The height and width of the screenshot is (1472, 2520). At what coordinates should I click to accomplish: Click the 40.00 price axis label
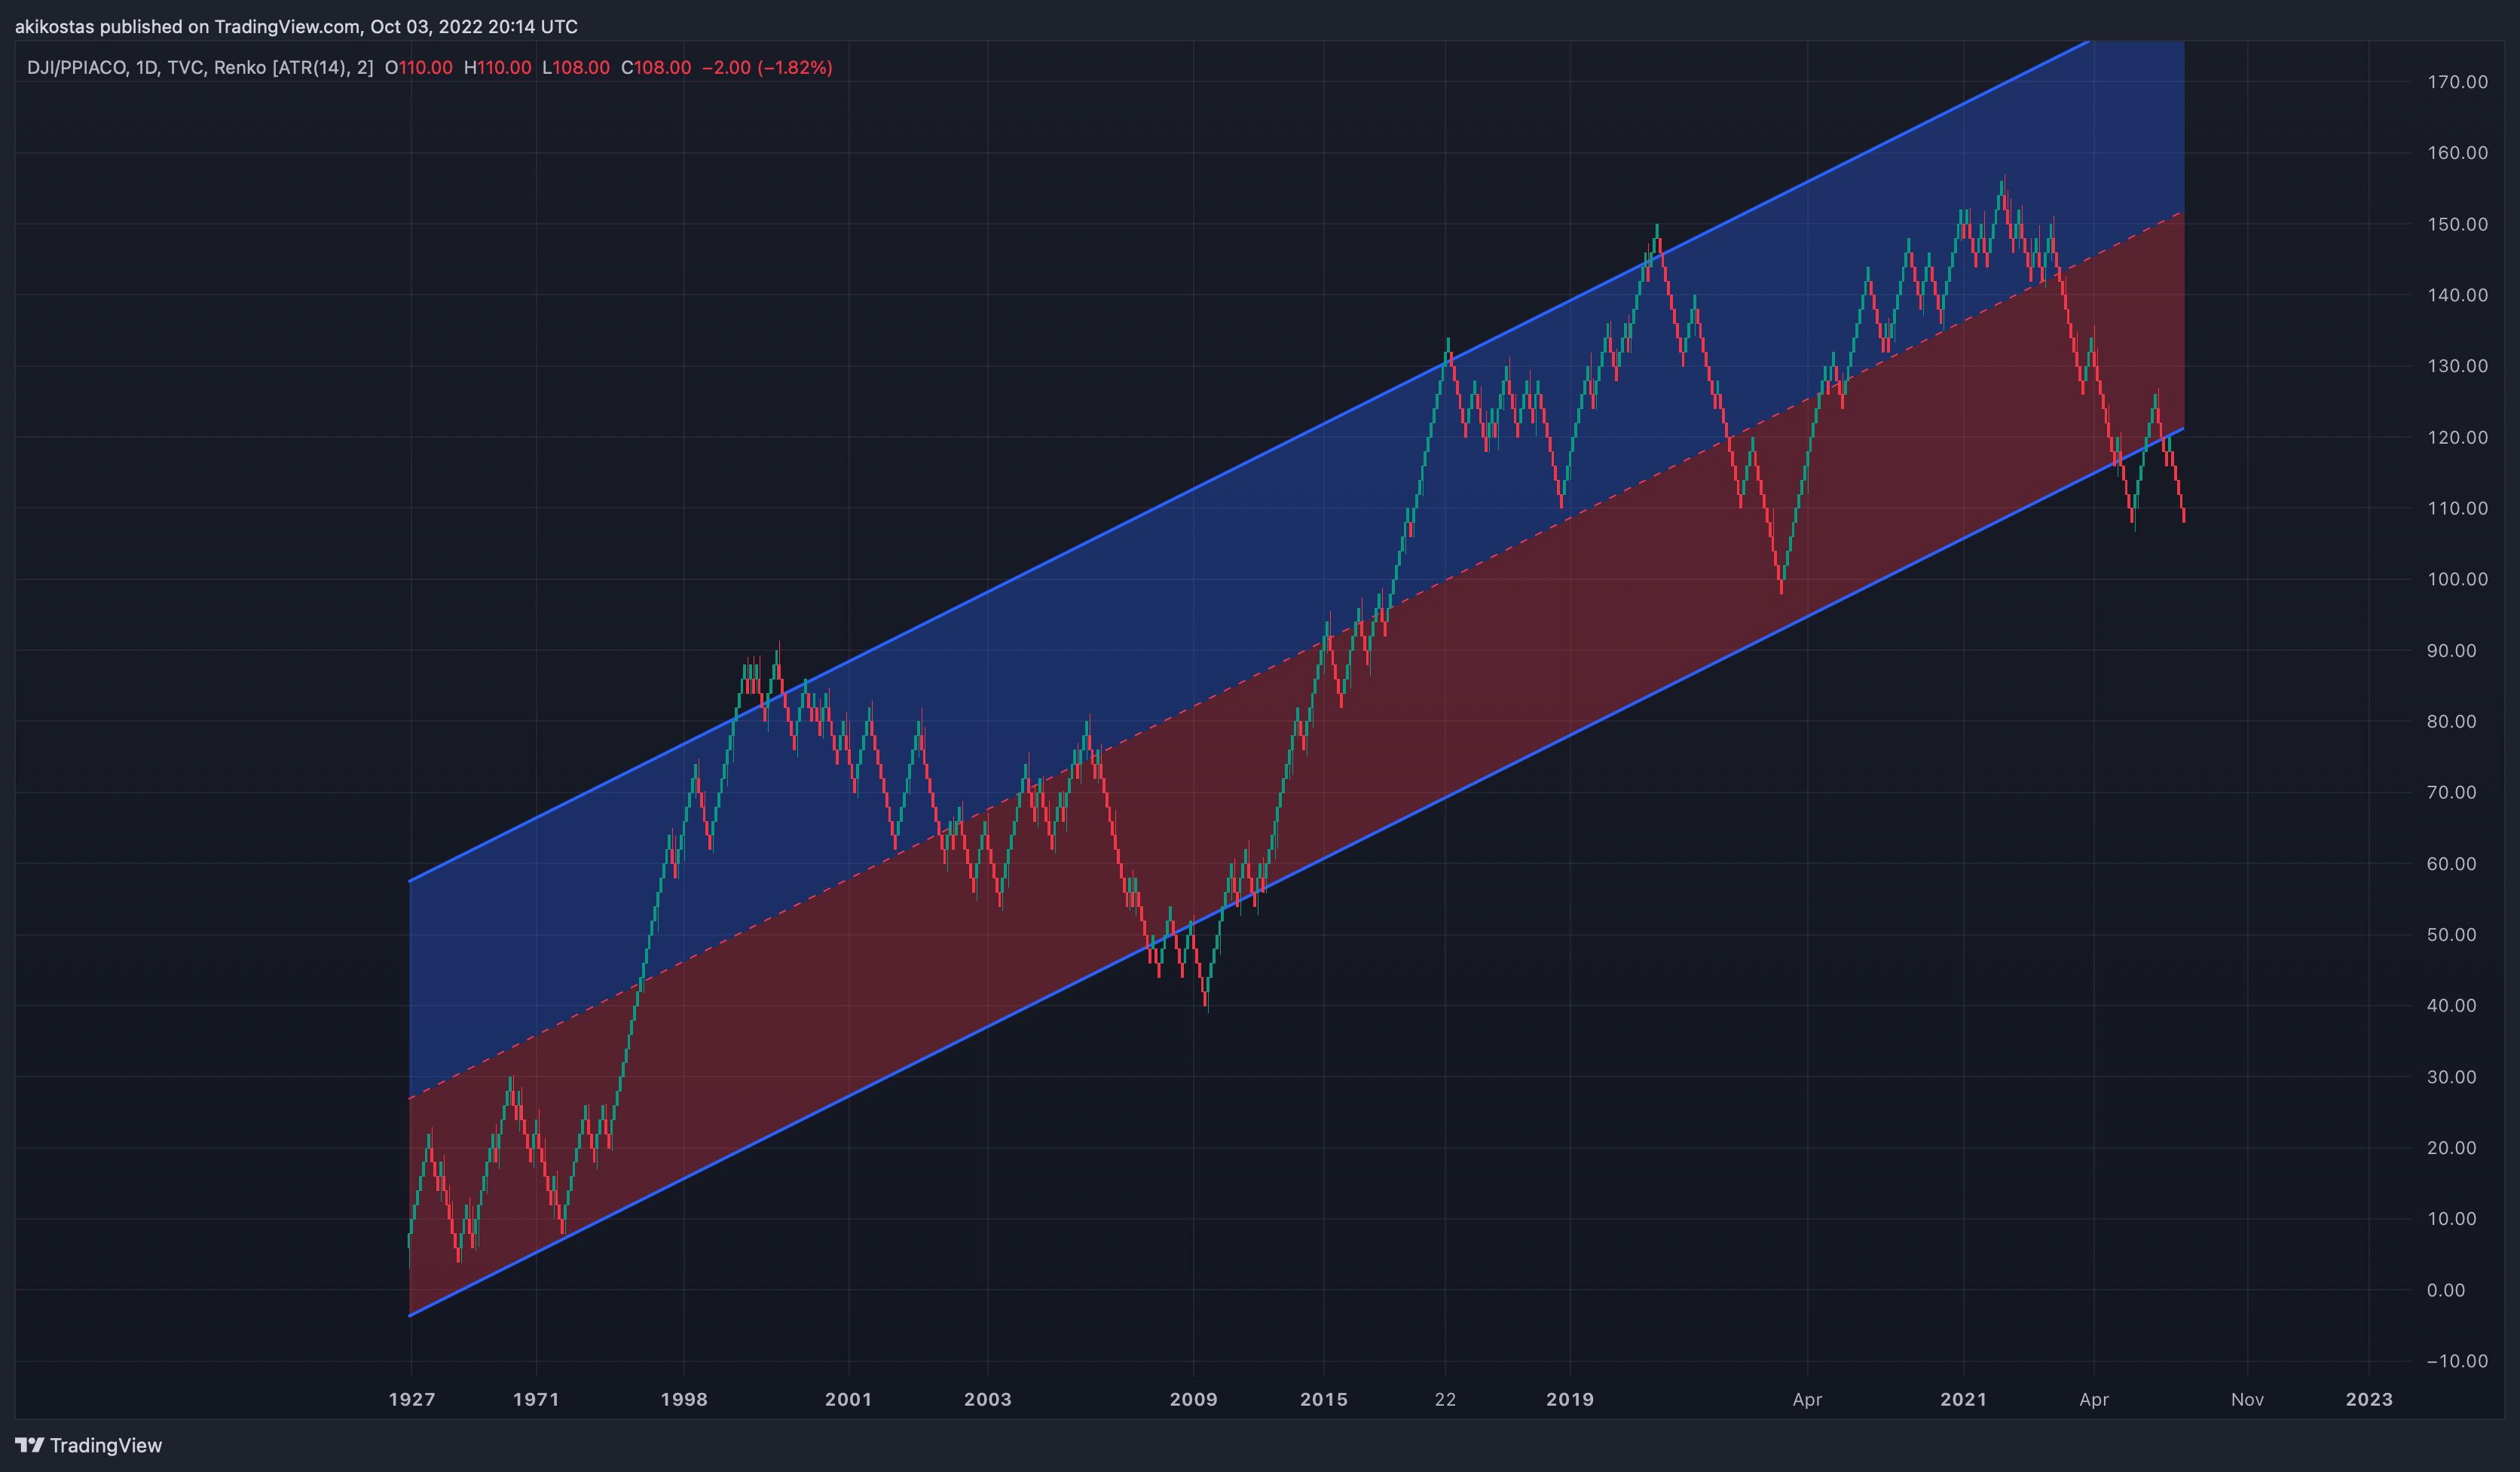(x=2451, y=1006)
